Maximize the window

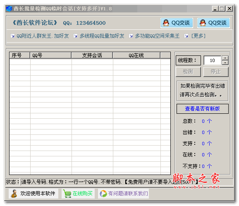[222, 9]
